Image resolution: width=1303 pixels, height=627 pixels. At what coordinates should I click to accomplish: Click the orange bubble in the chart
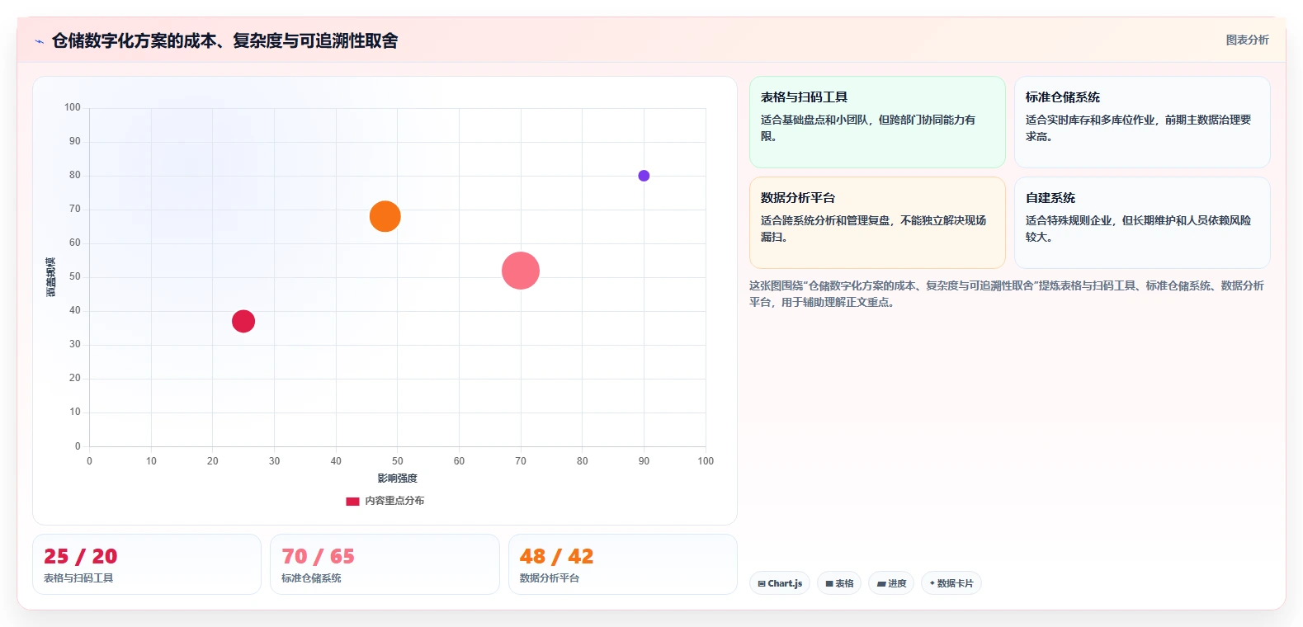(x=385, y=216)
